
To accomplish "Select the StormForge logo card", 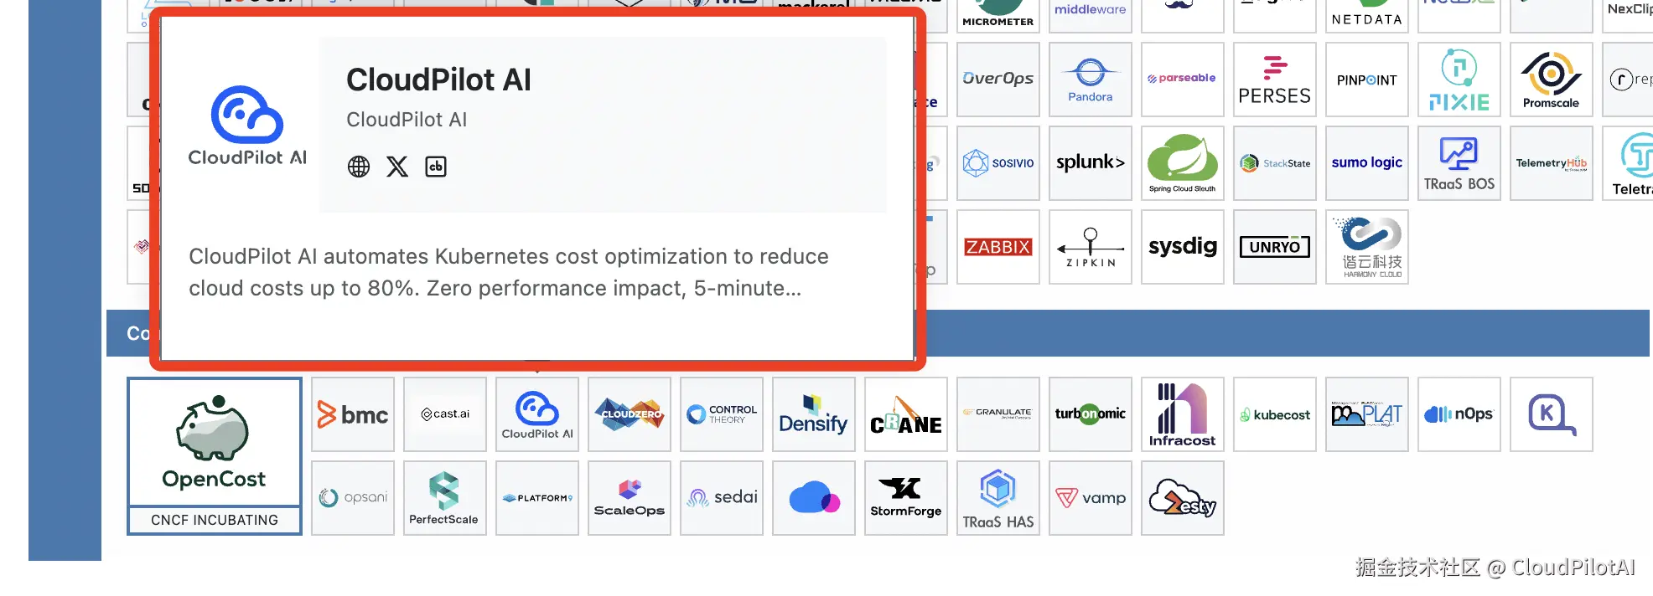I will coord(906,498).
